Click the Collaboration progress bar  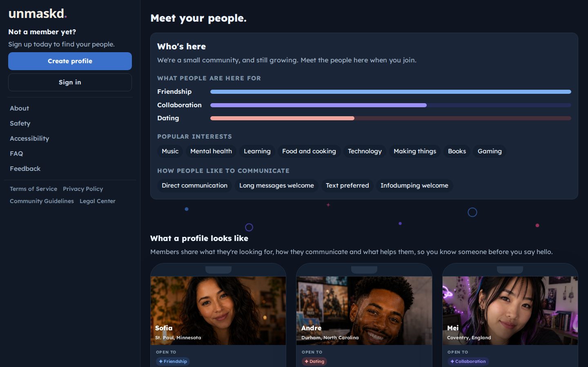click(x=391, y=105)
